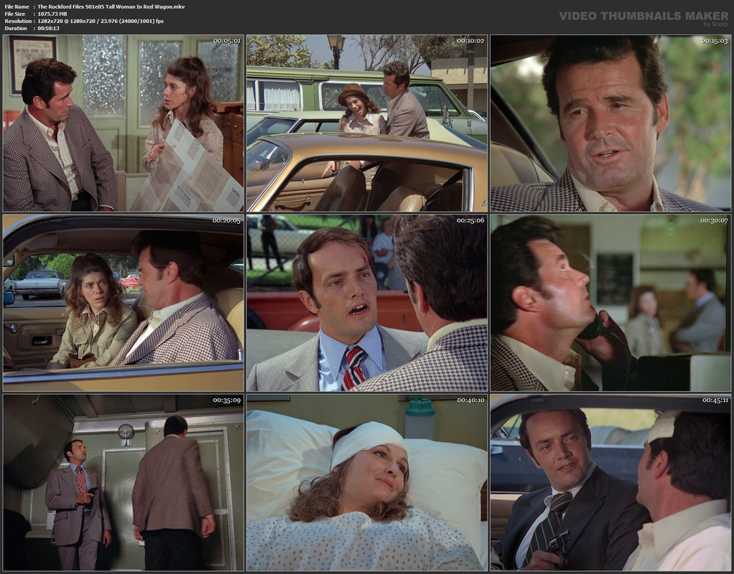This screenshot has height=574, width=734.
Task: Select the thumbnail stamped 00:30:07
Action: (610, 303)
